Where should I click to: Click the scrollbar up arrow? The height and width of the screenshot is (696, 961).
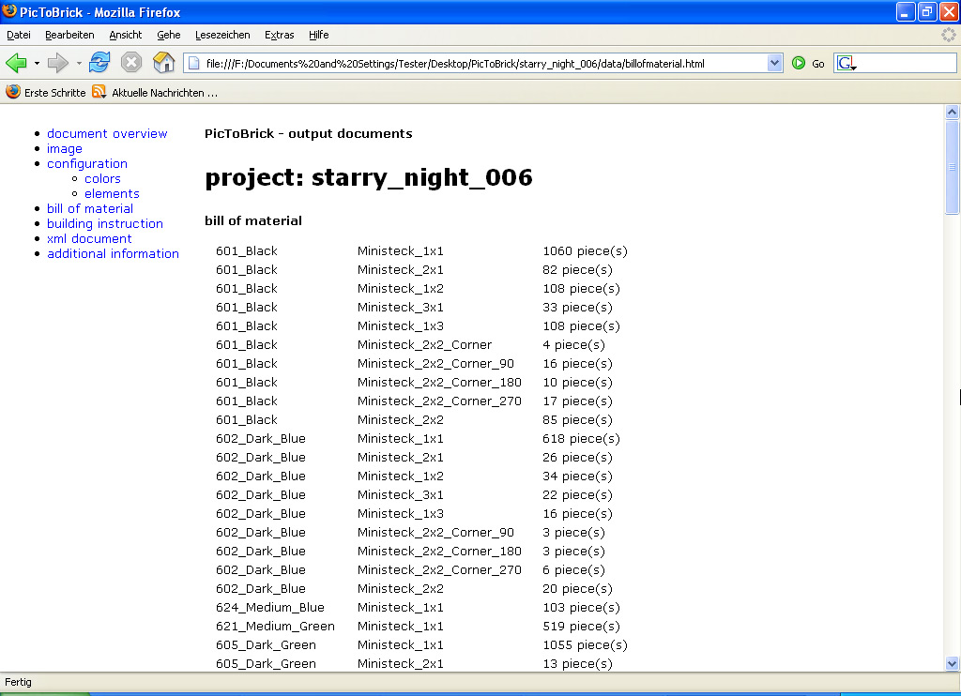point(952,112)
